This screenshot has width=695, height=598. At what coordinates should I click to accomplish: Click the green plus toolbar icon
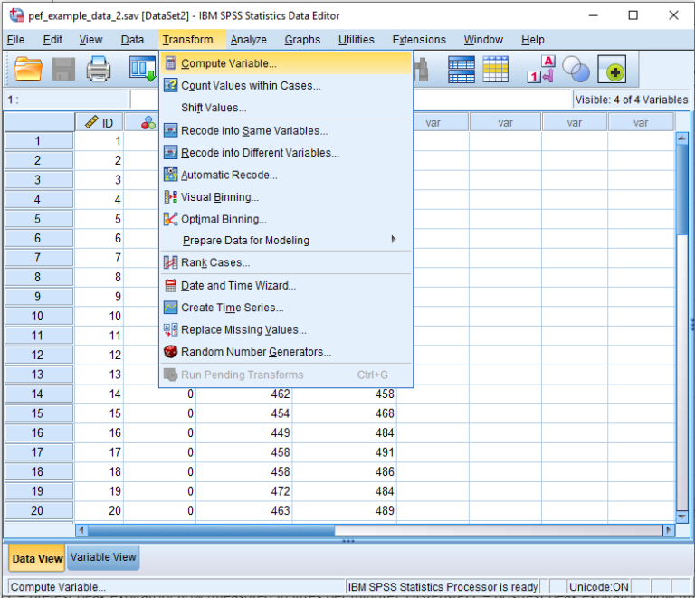coord(613,70)
